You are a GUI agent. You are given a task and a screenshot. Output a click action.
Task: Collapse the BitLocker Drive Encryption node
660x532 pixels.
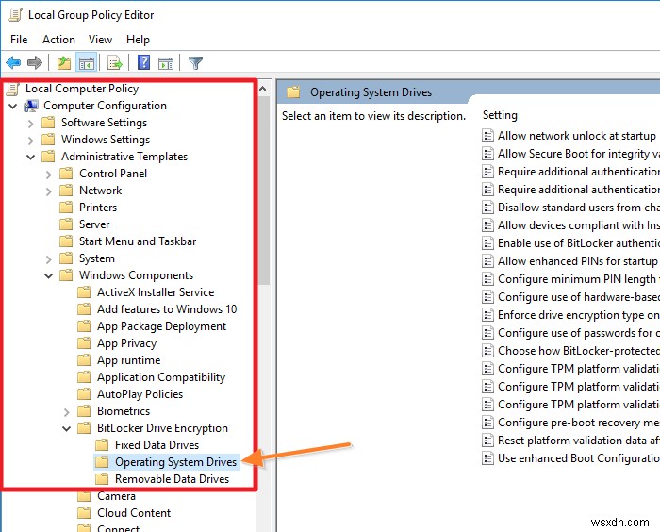(x=67, y=429)
